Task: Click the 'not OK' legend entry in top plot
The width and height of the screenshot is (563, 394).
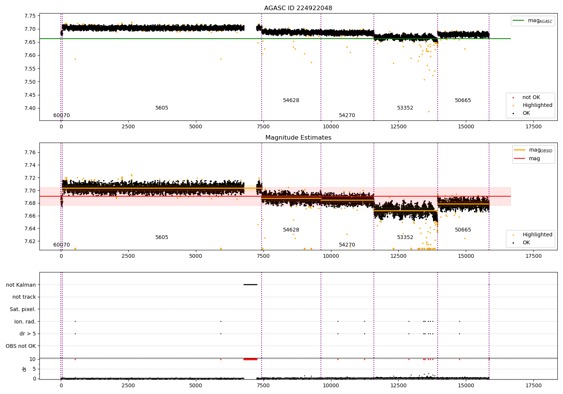Action: (x=531, y=98)
